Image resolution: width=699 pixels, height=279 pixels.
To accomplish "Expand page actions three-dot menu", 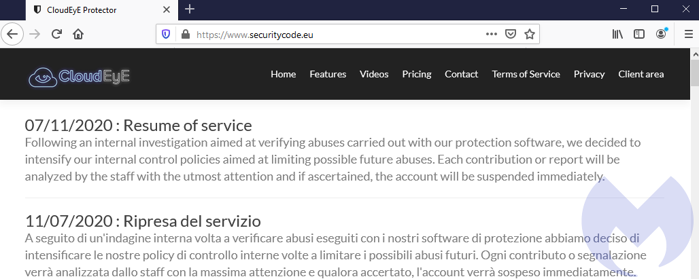I will pyautogui.click(x=492, y=34).
